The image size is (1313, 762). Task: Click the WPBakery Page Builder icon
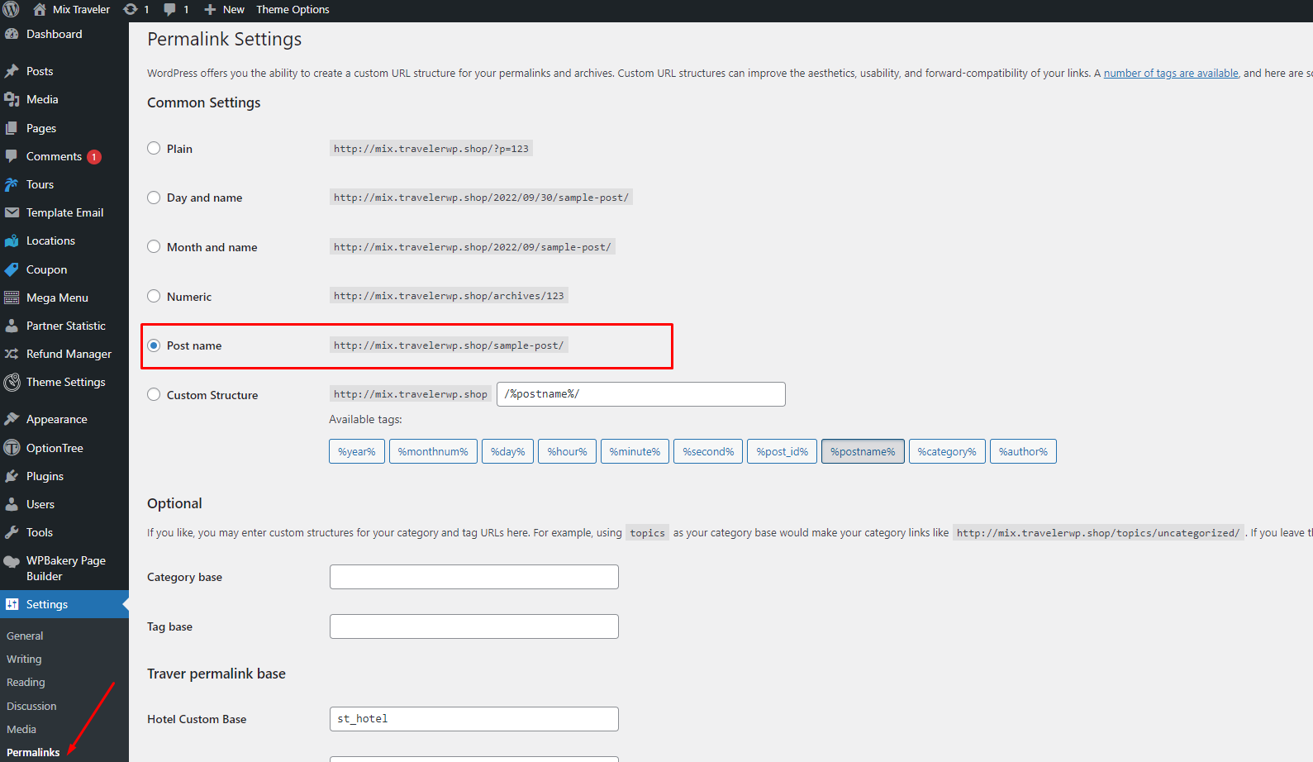[12, 561]
